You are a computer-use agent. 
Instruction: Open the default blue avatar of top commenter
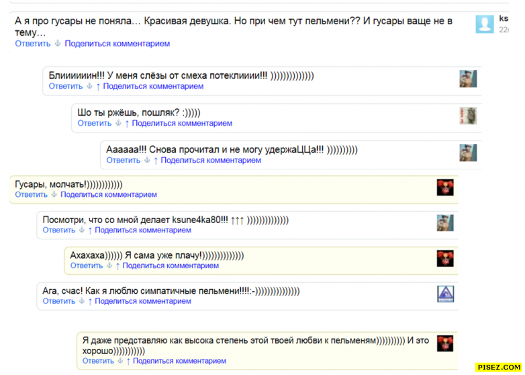pyautogui.click(x=484, y=24)
